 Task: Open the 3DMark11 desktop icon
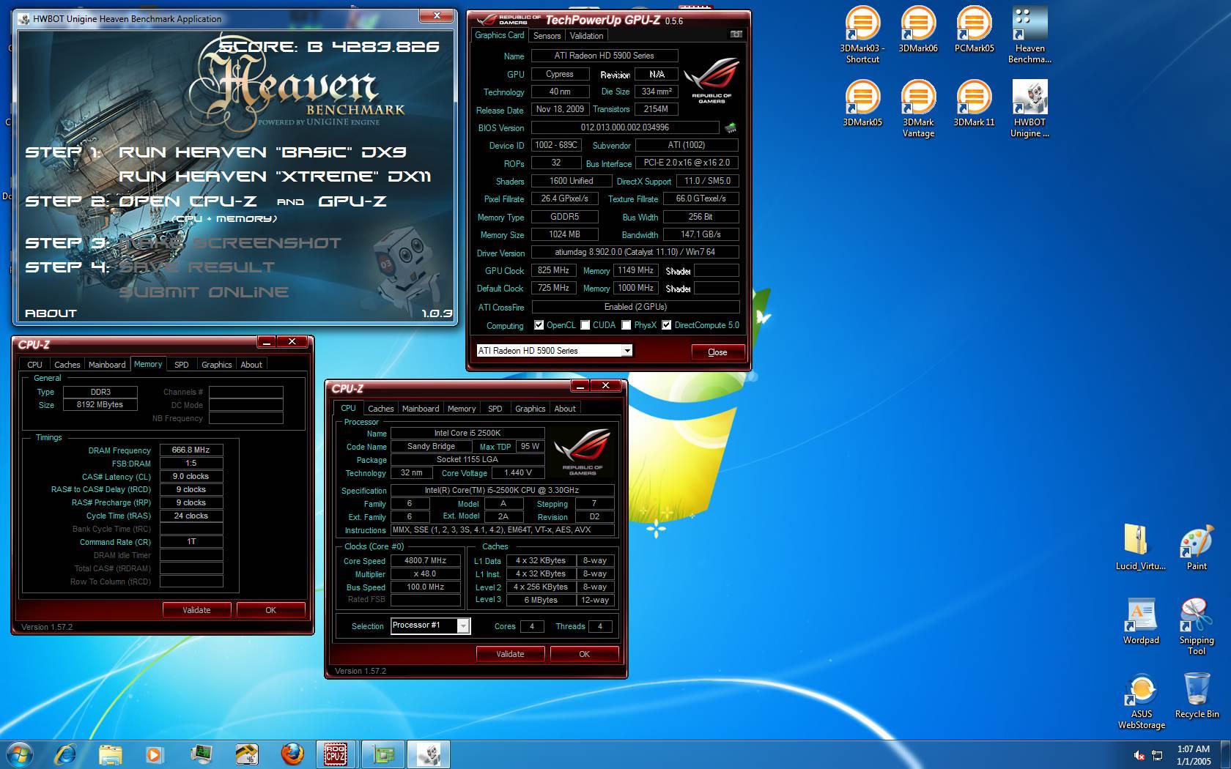(974, 103)
